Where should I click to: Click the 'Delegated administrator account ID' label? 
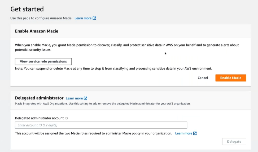tap(41, 118)
